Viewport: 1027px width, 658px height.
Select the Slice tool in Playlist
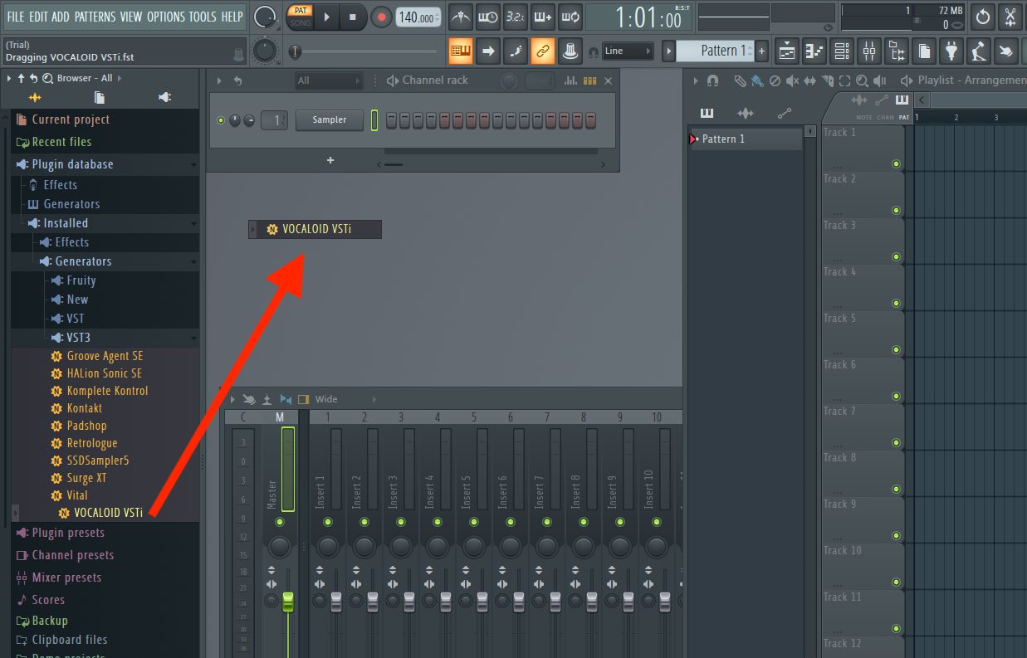click(827, 80)
